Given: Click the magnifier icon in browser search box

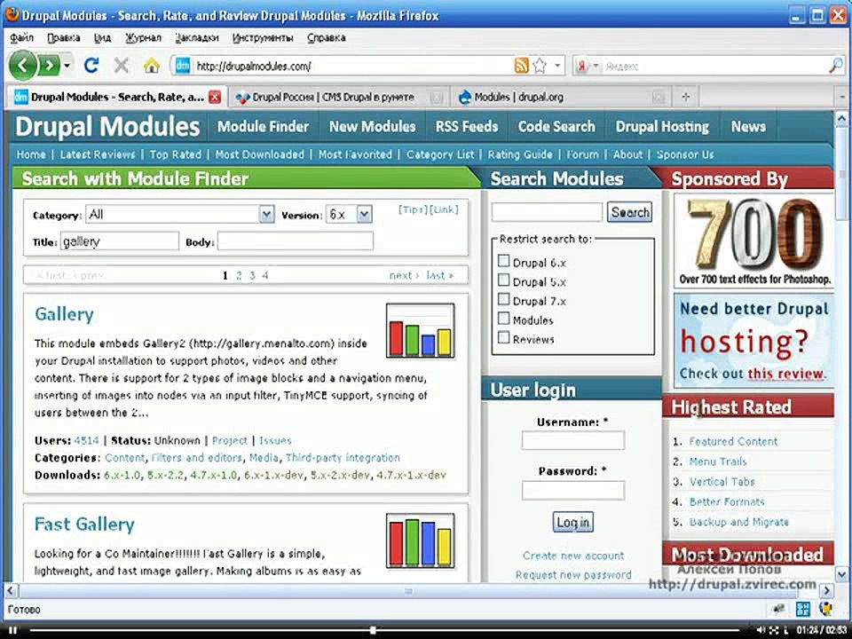Looking at the screenshot, I should (x=835, y=66).
